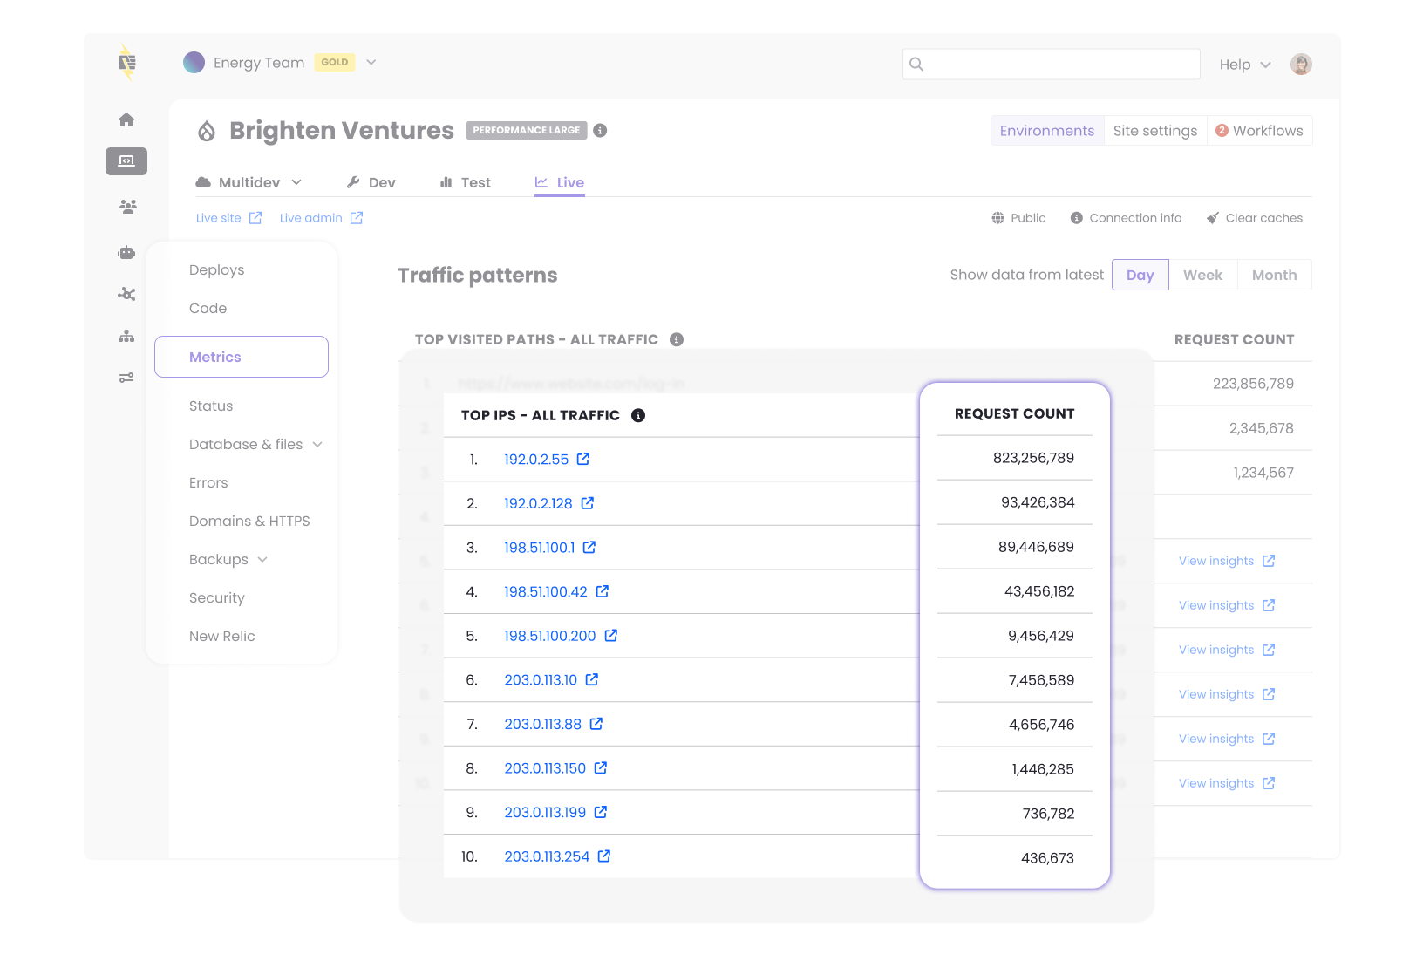Open the sitemap hierarchy icon in sidebar

point(126,337)
